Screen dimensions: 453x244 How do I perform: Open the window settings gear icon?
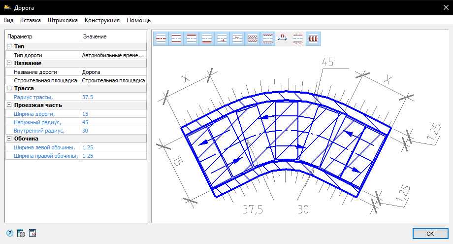[21, 233]
